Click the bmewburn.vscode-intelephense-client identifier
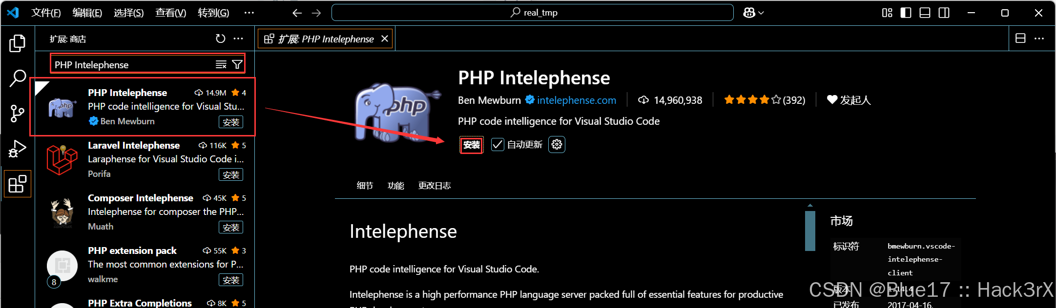 tap(921, 259)
